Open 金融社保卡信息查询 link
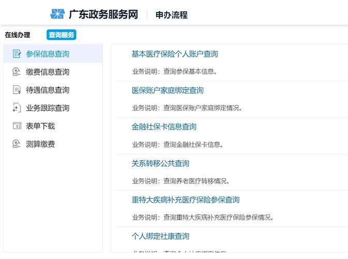Image resolution: width=348 pixels, height=259 pixels. tap(164, 127)
